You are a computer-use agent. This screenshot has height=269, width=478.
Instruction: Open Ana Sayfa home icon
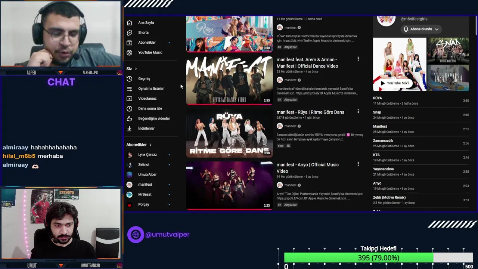[129, 23]
